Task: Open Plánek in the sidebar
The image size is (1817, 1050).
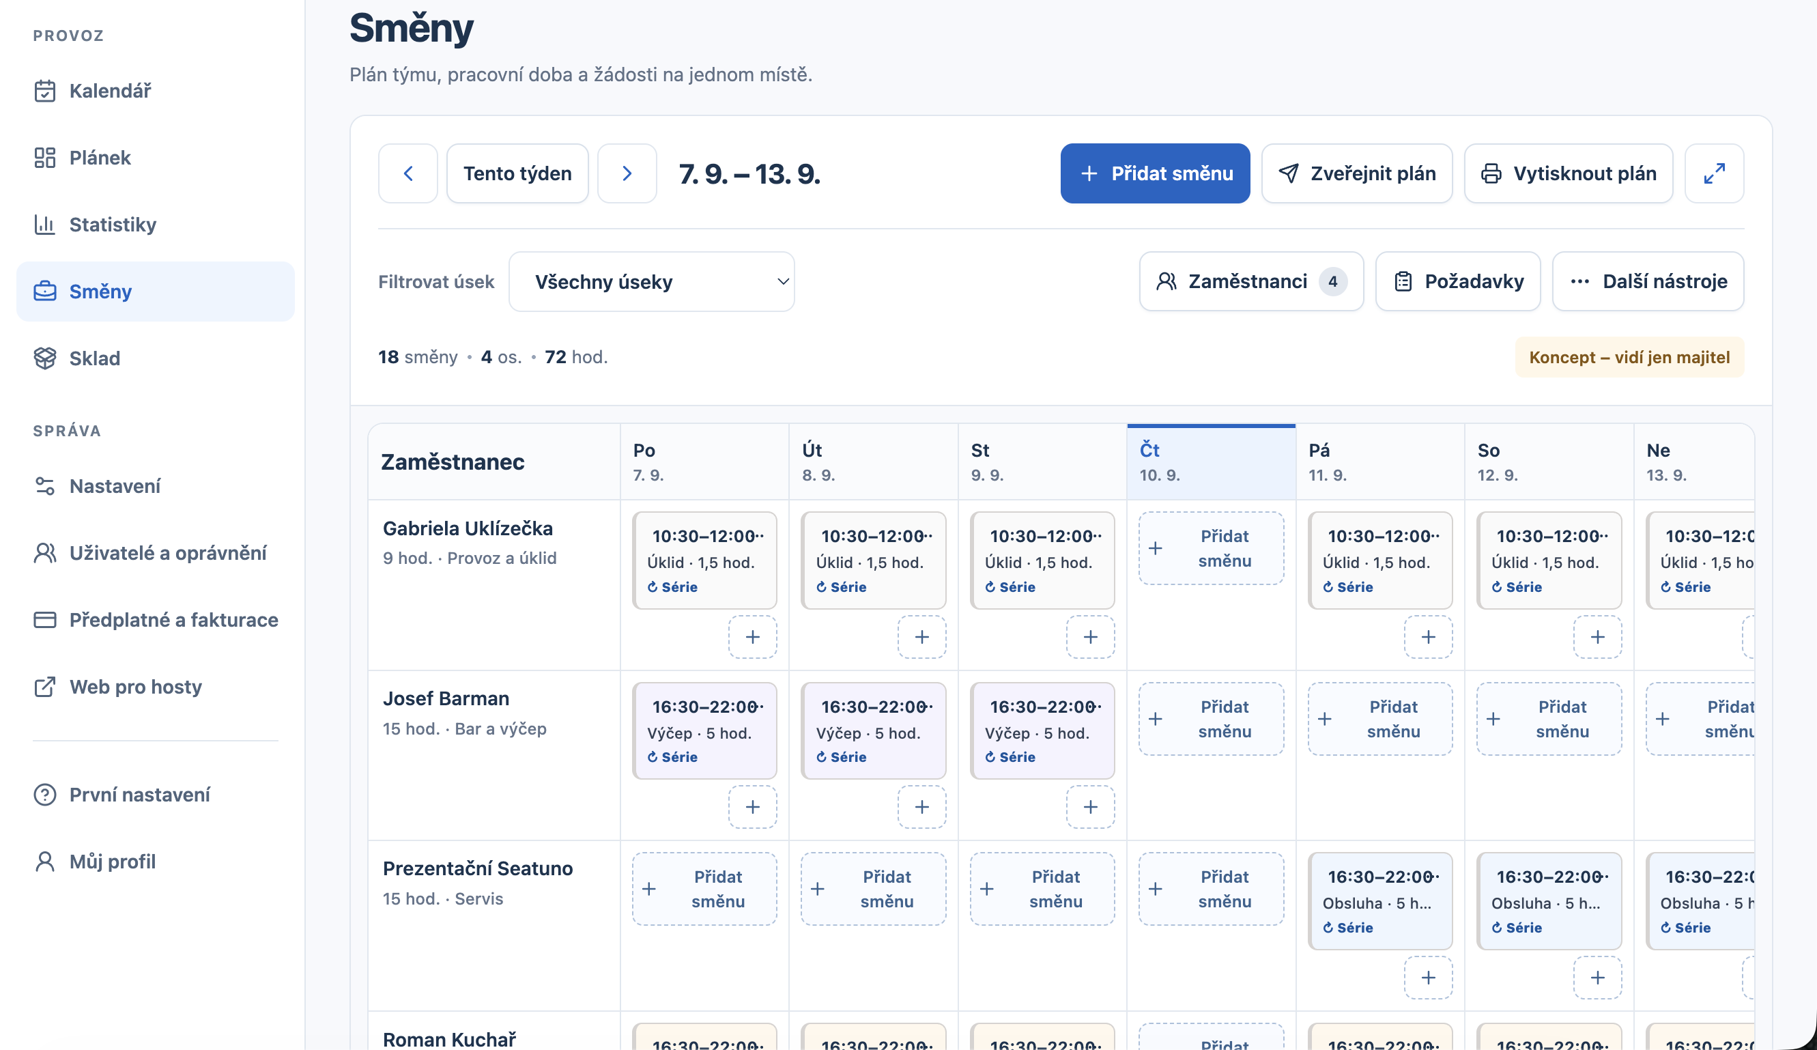Action: click(155, 157)
